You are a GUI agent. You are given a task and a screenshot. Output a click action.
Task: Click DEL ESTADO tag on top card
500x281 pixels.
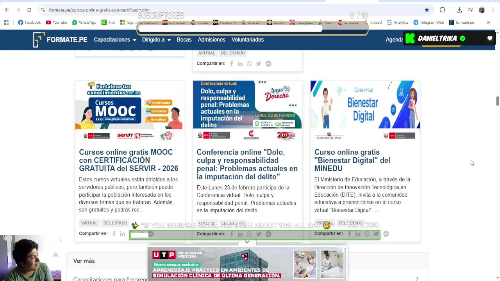pyautogui.click(x=233, y=53)
